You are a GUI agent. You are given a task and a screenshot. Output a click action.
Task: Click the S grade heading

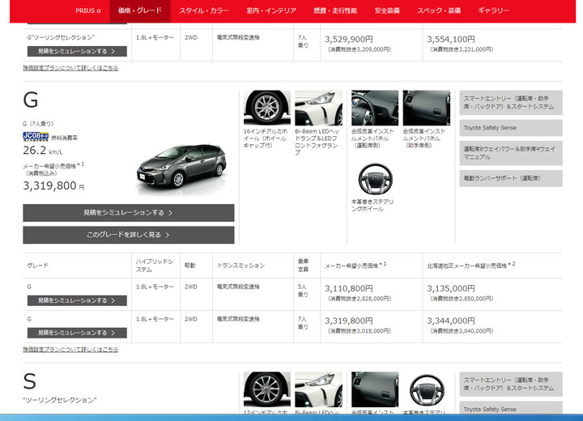tap(30, 381)
